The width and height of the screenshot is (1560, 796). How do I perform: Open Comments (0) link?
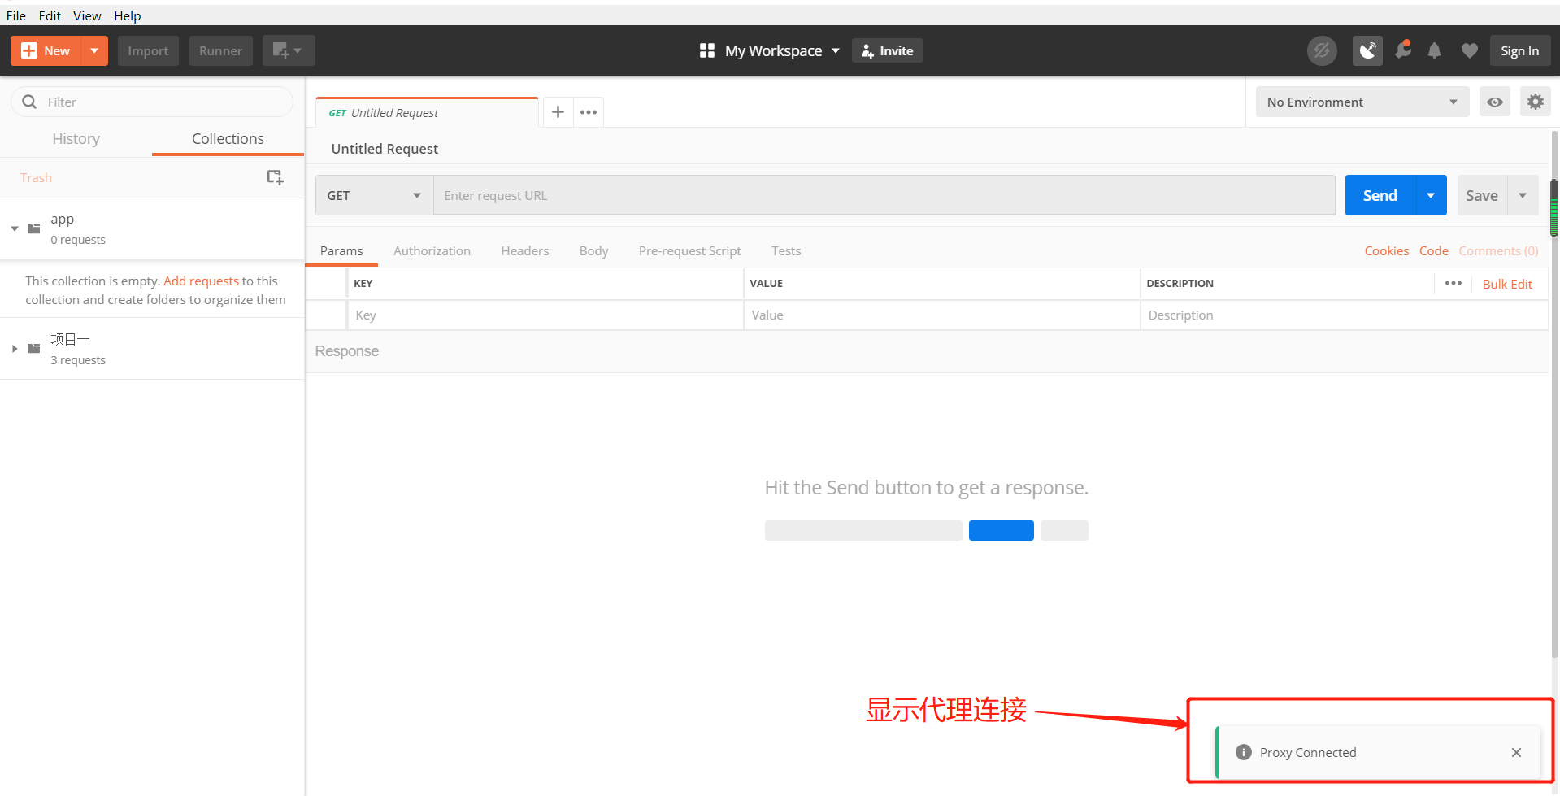(x=1498, y=251)
